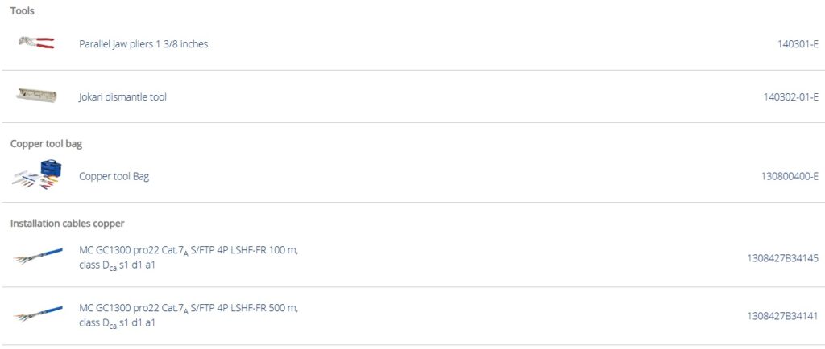Click the Jokari dismantle tool image
The width and height of the screenshot is (825, 349).
coord(36,95)
